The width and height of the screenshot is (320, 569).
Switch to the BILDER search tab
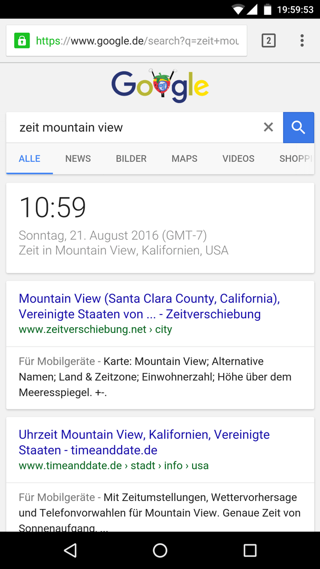click(x=131, y=159)
